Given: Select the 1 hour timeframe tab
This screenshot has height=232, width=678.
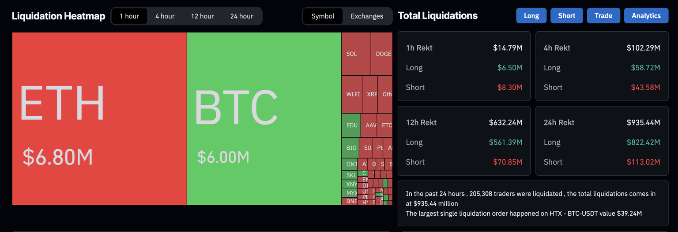Looking at the screenshot, I should (129, 16).
